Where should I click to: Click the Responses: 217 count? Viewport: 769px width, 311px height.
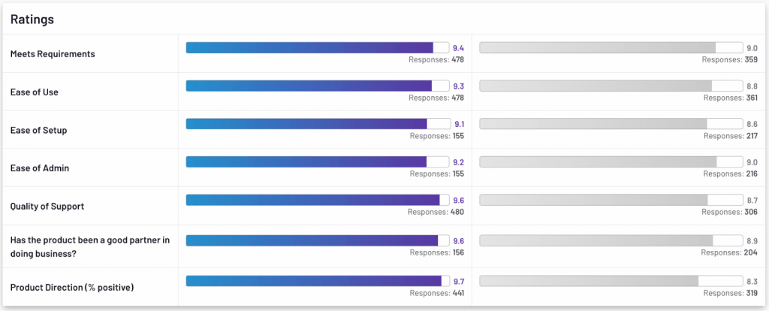coord(729,136)
